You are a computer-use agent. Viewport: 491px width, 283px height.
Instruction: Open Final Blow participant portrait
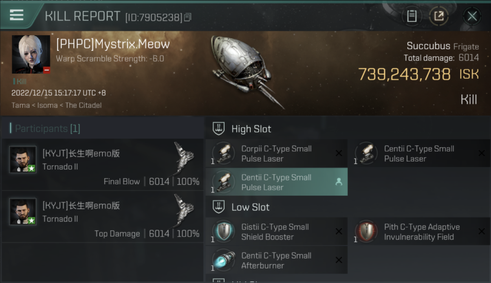[x=23, y=160]
